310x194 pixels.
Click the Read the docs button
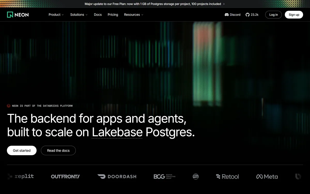click(58, 151)
